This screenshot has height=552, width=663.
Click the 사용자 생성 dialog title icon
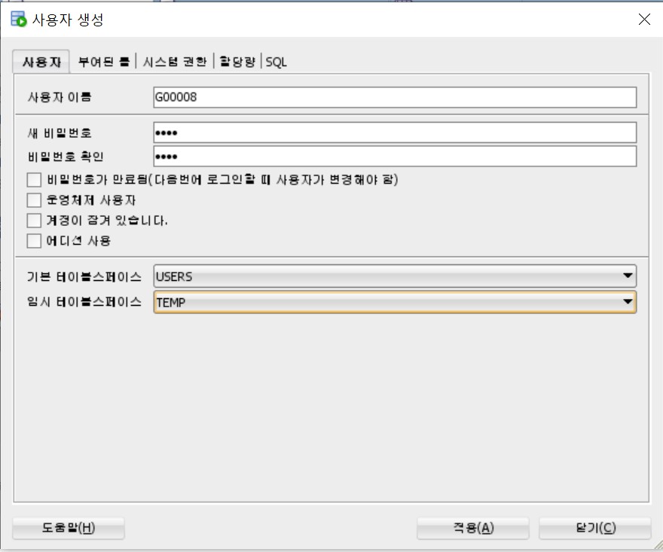pyautogui.click(x=18, y=20)
